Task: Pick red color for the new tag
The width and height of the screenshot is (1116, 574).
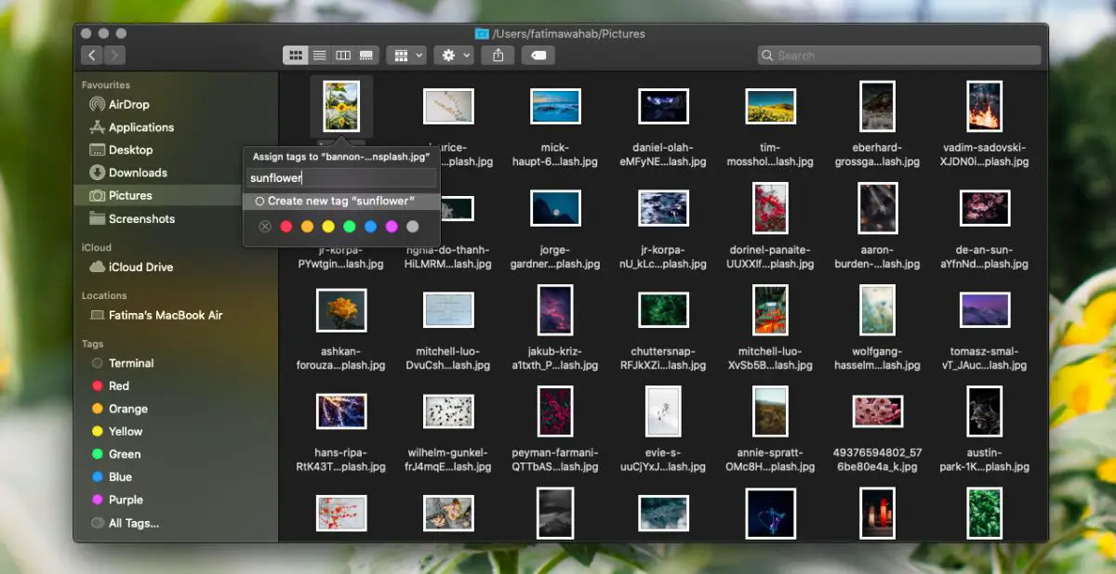Action: (286, 227)
